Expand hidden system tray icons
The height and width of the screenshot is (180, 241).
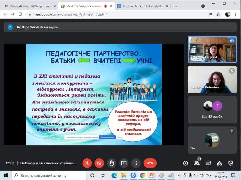click(x=179, y=175)
